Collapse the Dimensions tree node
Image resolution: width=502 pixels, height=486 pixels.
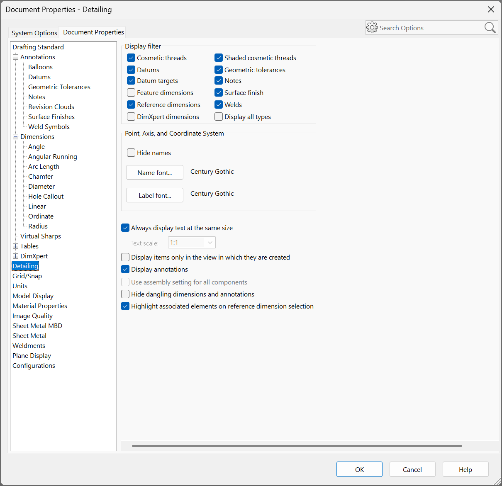pos(16,137)
